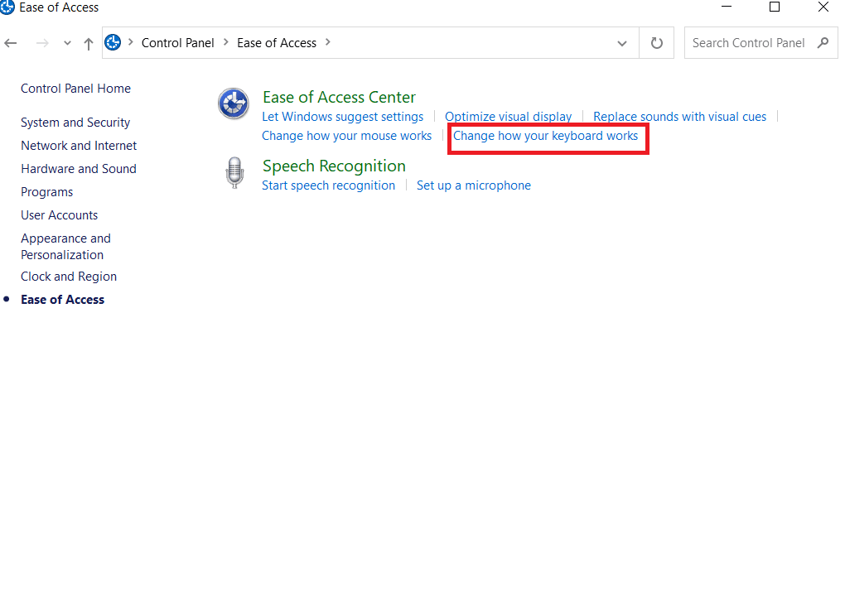Expand the chevron after Ease of Access
The width and height of the screenshot is (845, 597).
pos(328,42)
